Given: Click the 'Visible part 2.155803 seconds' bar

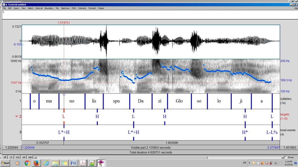Looking at the screenshot, I should 151,148.
